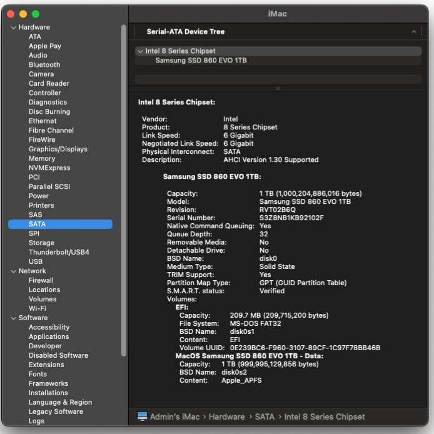This screenshot has height=434, width=434.
Task: Open Diagnostics in the sidebar
Action: point(48,102)
